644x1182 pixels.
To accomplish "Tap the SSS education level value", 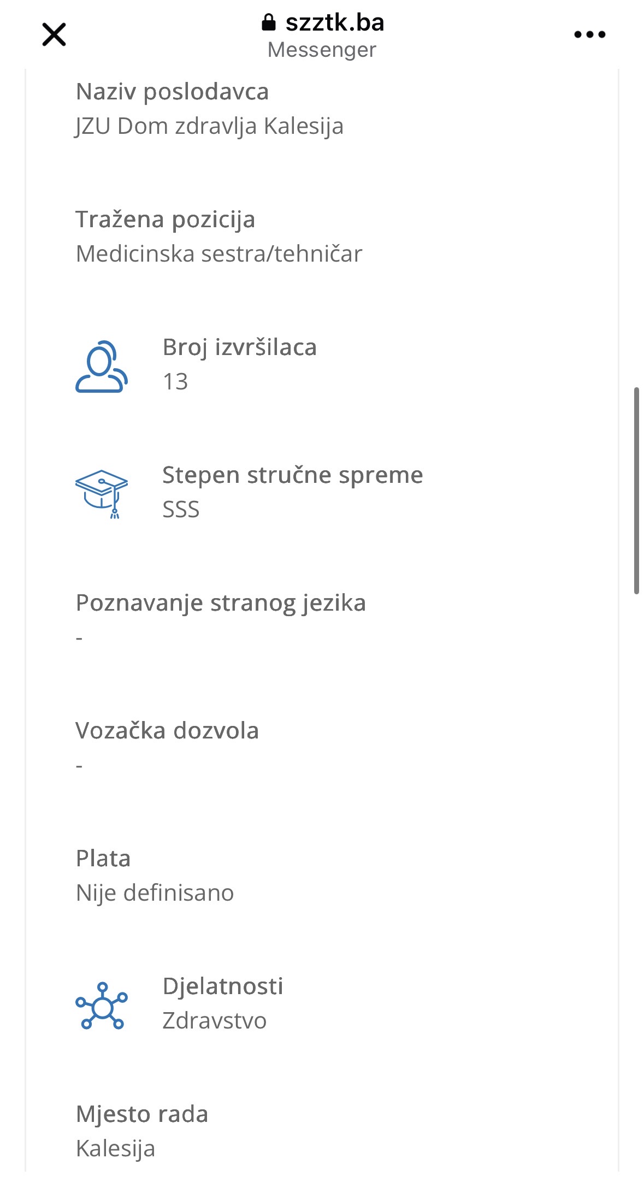I will 181,510.
